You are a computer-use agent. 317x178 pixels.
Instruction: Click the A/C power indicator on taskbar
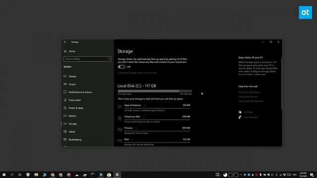point(233,175)
